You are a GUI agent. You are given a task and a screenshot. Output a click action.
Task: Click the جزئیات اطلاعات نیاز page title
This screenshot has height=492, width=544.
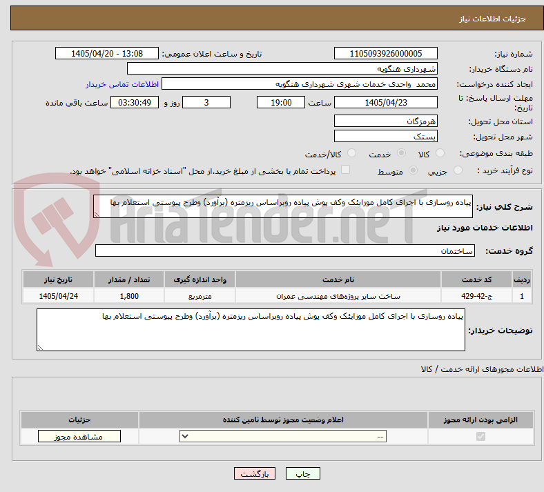click(493, 19)
